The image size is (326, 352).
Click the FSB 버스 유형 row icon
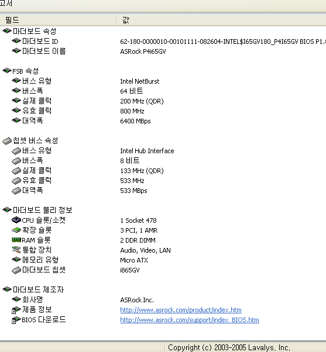[16, 81]
